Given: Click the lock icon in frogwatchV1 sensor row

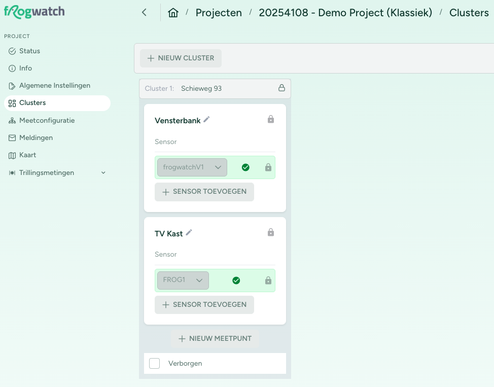Looking at the screenshot, I should [268, 167].
